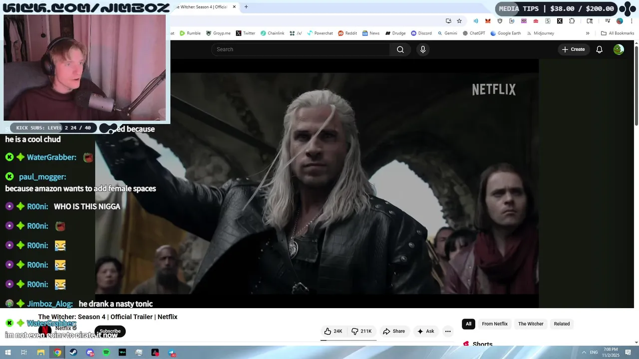Select the Related filter chip
Screen dimensions: 639x359
562,324
